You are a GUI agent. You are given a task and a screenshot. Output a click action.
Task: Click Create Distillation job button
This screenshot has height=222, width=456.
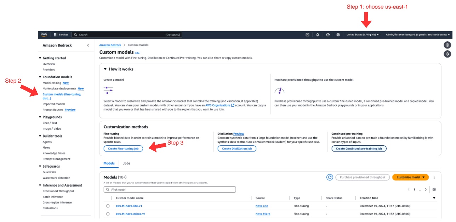237,149
